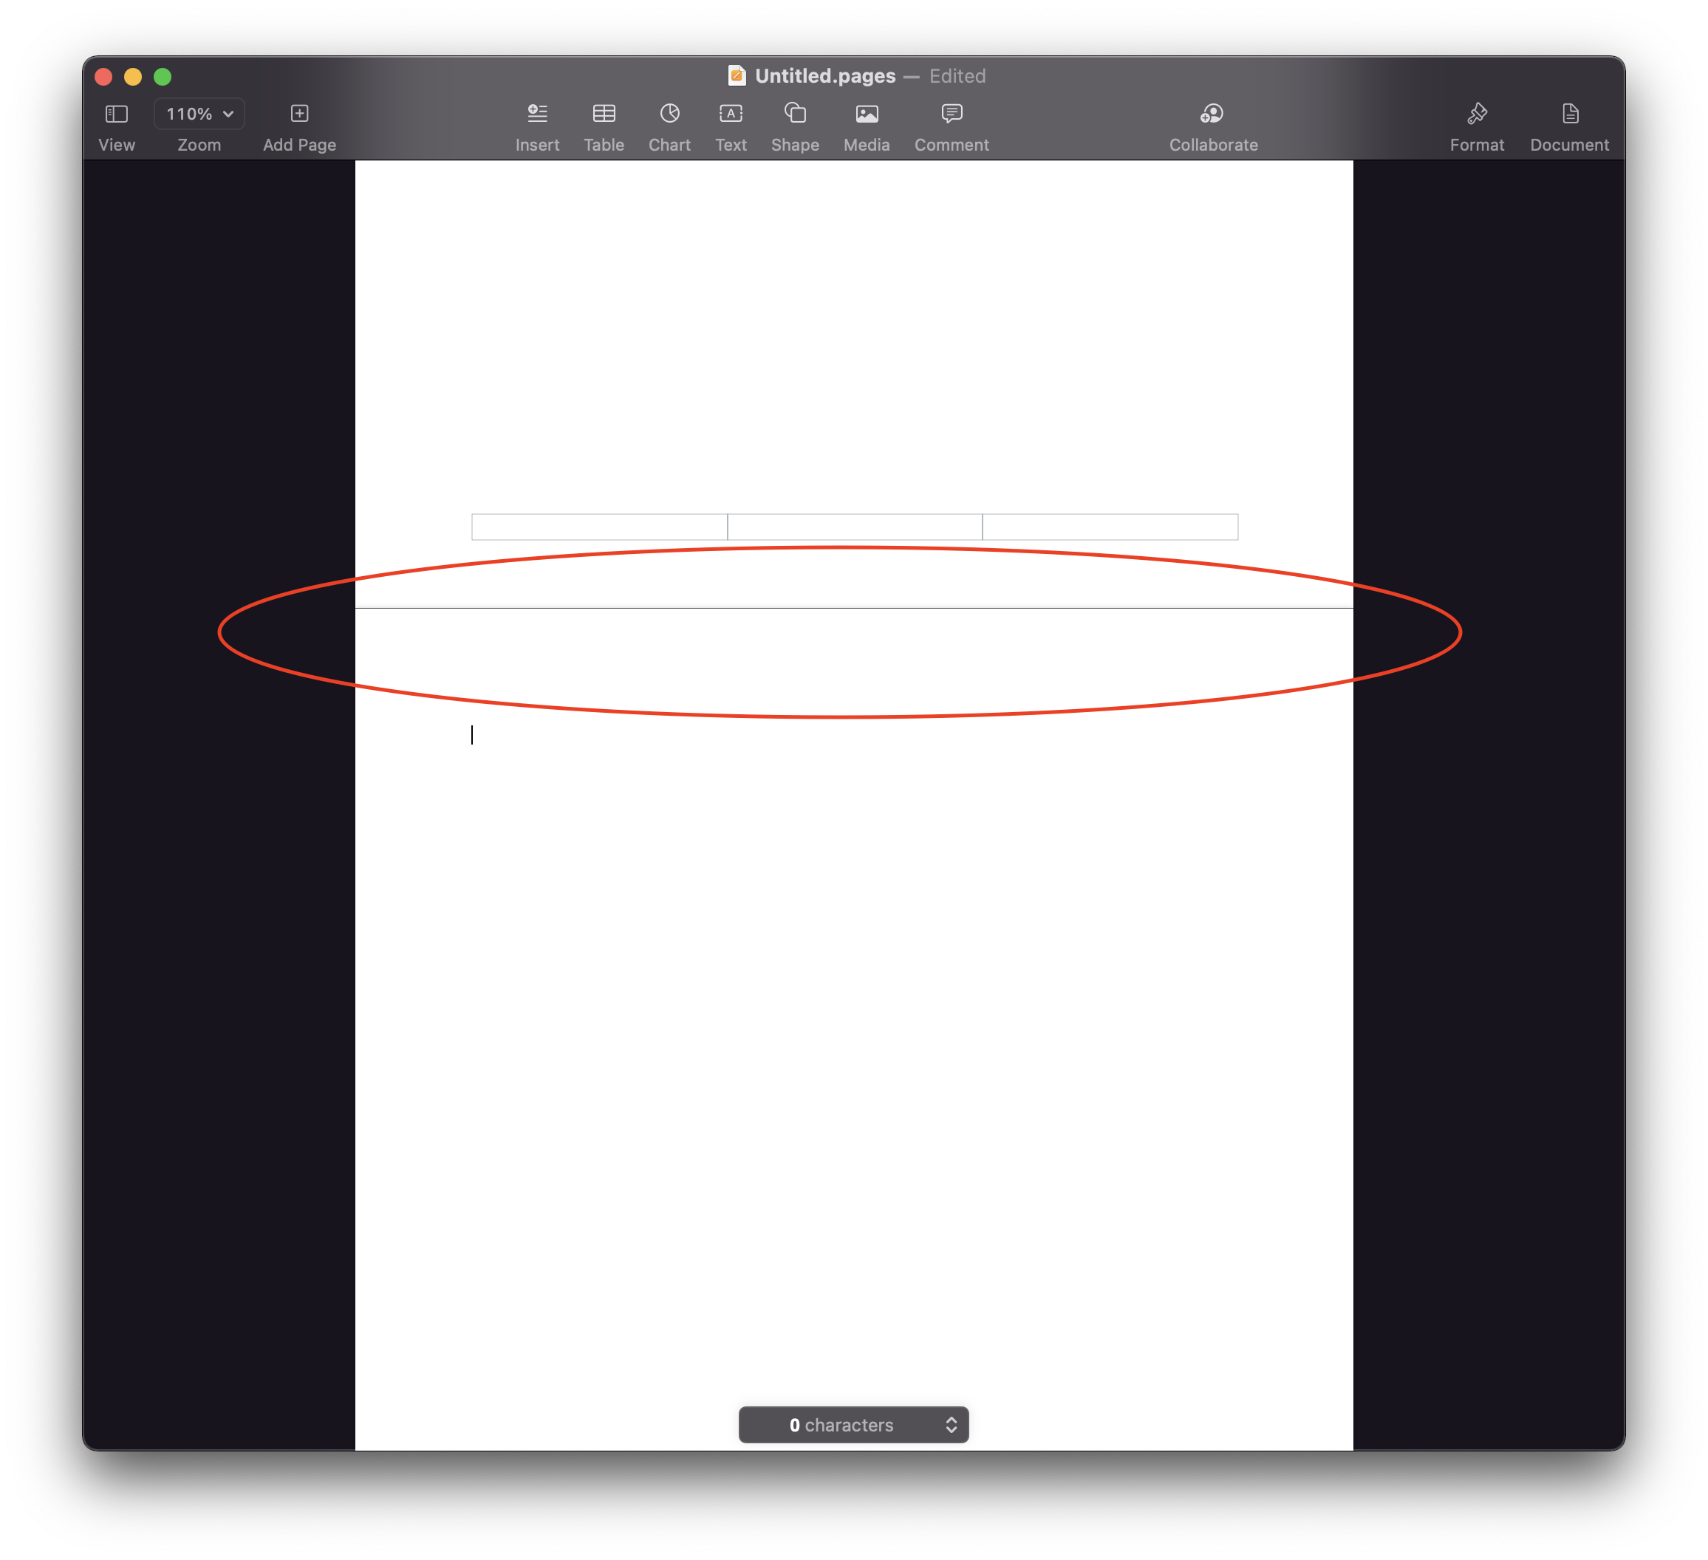Click the right header table cell
Image resolution: width=1708 pixels, height=1560 pixels.
click(x=1110, y=527)
